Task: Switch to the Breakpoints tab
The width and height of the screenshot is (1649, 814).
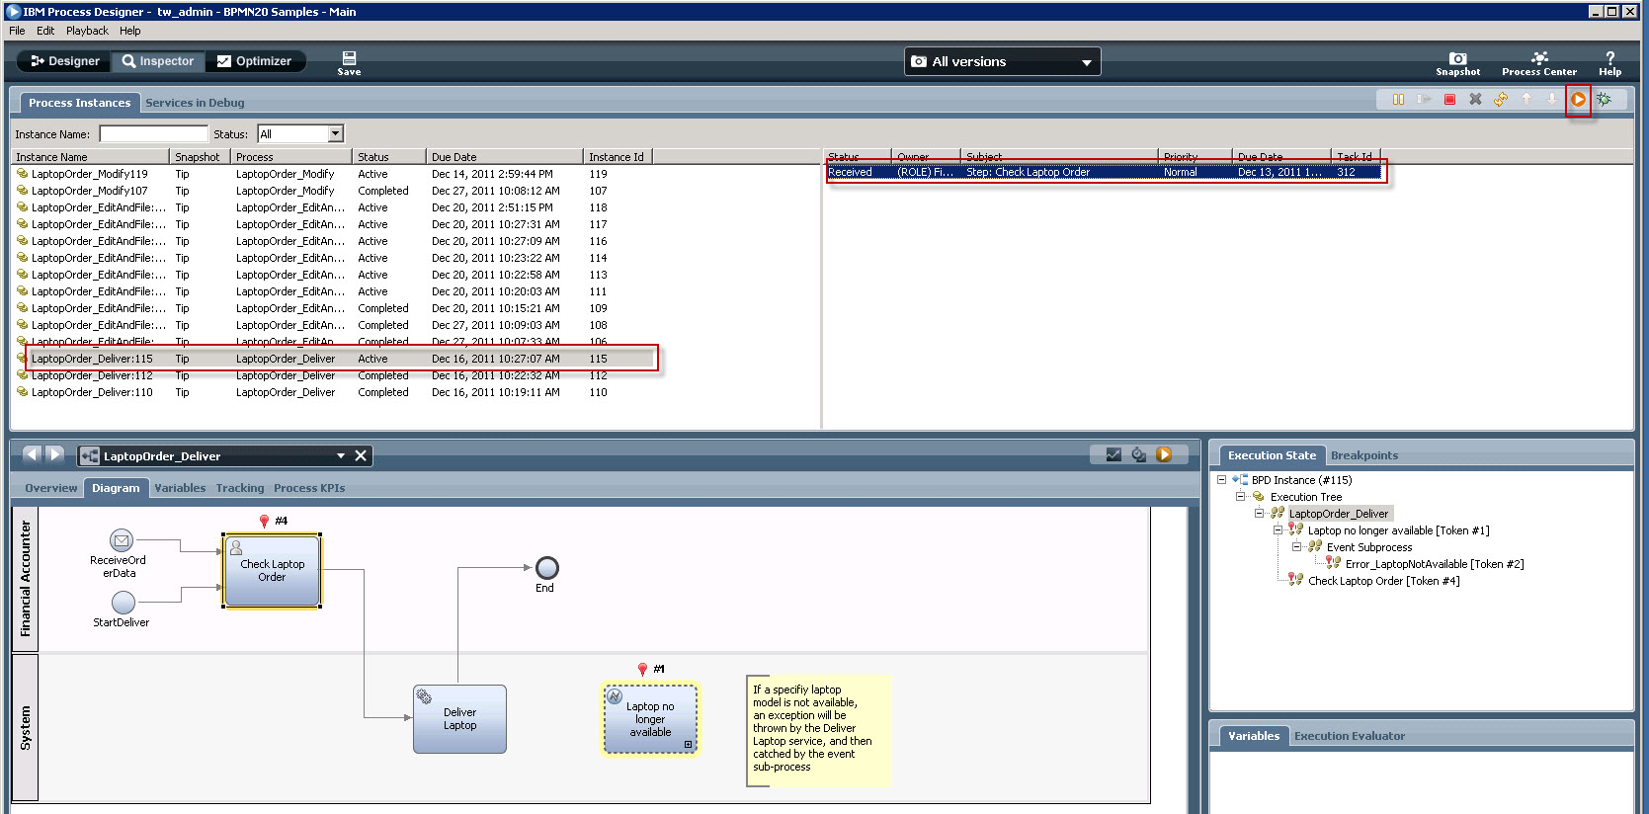Action: pyautogui.click(x=1364, y=455)
